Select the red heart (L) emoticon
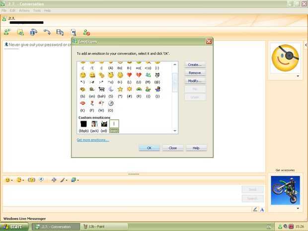Image resolution: width=308 pixels, height=231 pixels. pyautogui.click(x=129, y=75)
